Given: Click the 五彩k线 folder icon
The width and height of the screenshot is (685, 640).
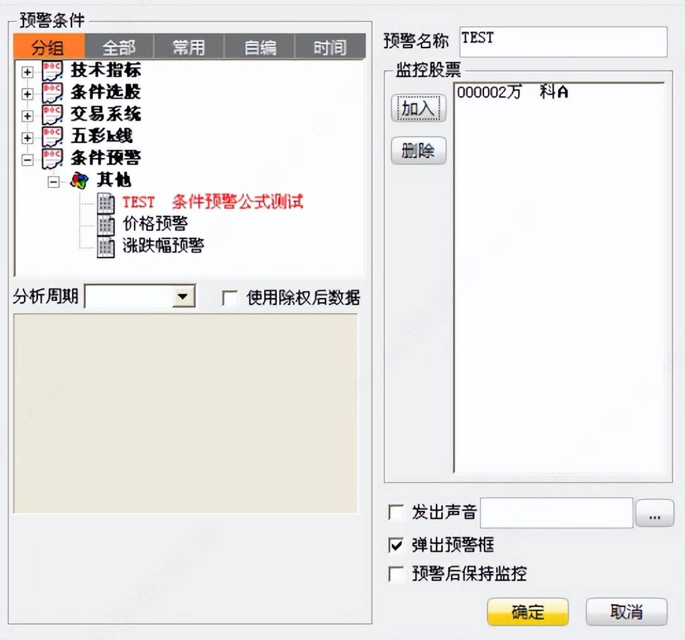Looking at the screenshot, I should [52, 137].
